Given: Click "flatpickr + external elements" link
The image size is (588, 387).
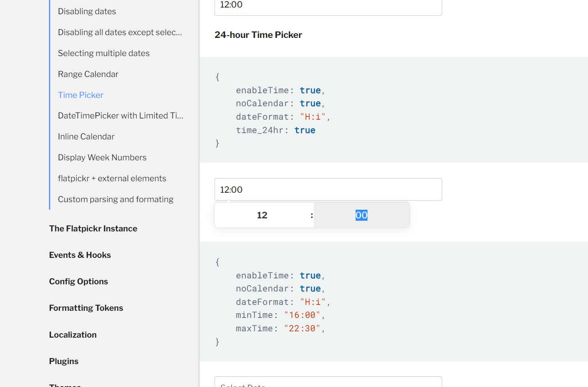Looking at the screenshot, I should tap(112, 178).
